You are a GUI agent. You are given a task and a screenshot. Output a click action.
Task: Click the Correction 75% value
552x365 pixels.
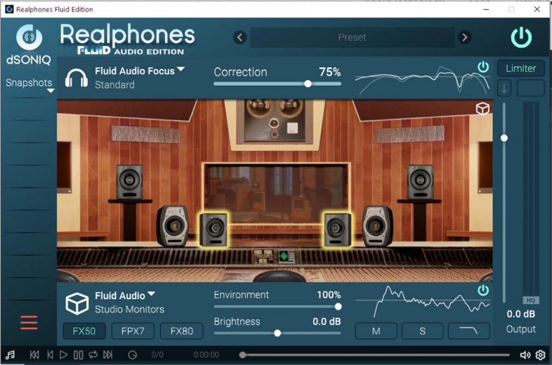pyautogui.click(x=330, y=72)
